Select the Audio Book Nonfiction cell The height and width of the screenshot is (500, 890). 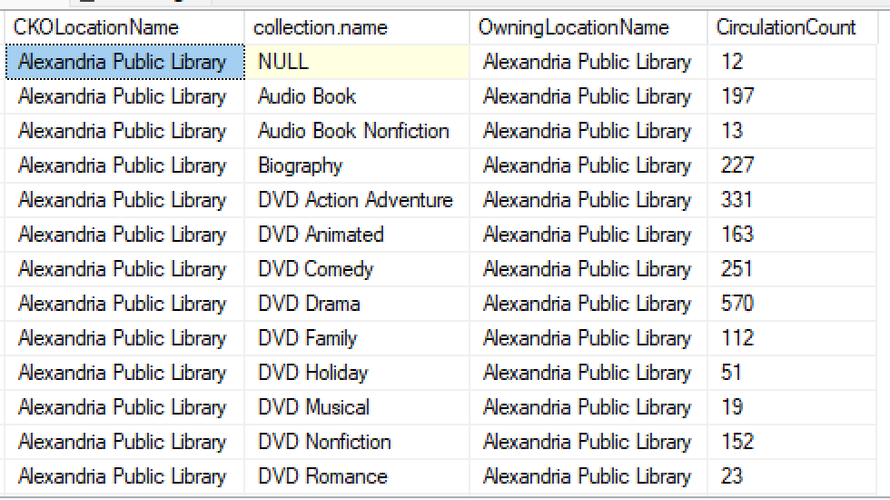click(357, 131)
